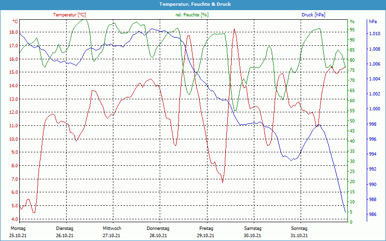Click the 'Sonntag' day label
This screenshot has width=386, height=241.
[x=299, y=228]
